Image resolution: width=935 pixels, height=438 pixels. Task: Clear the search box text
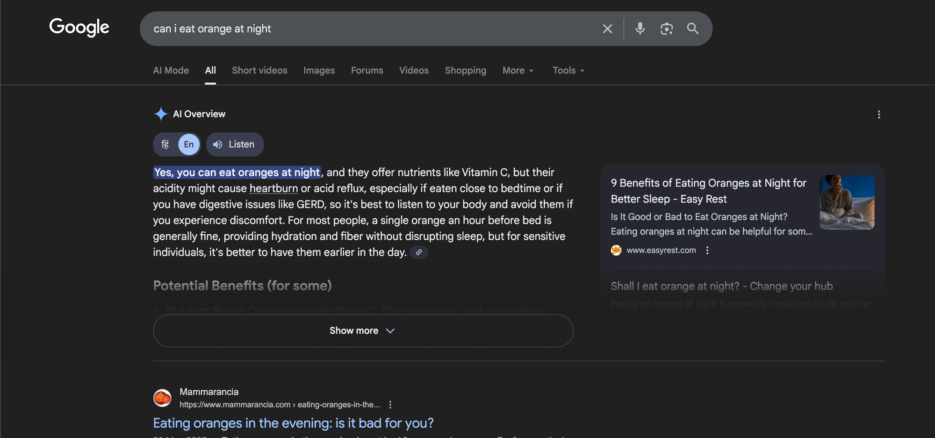(607, 29)
